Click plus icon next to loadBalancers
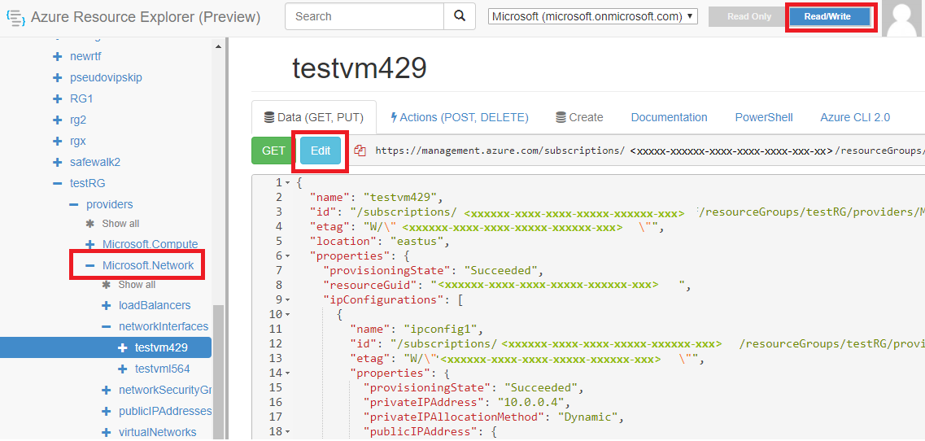The width and height of the screenshot is (925, 441). pyautogui.click(x=106, y=306)
